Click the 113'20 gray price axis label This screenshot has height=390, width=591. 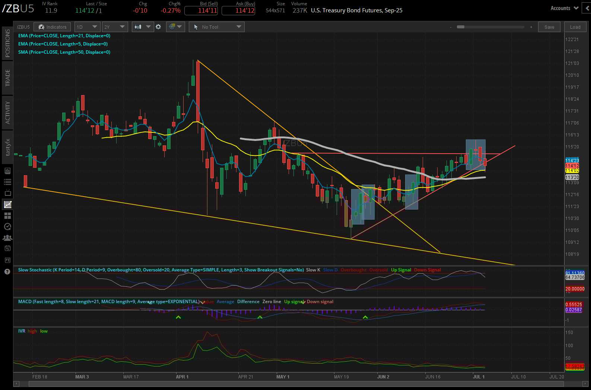pos(572,177)
